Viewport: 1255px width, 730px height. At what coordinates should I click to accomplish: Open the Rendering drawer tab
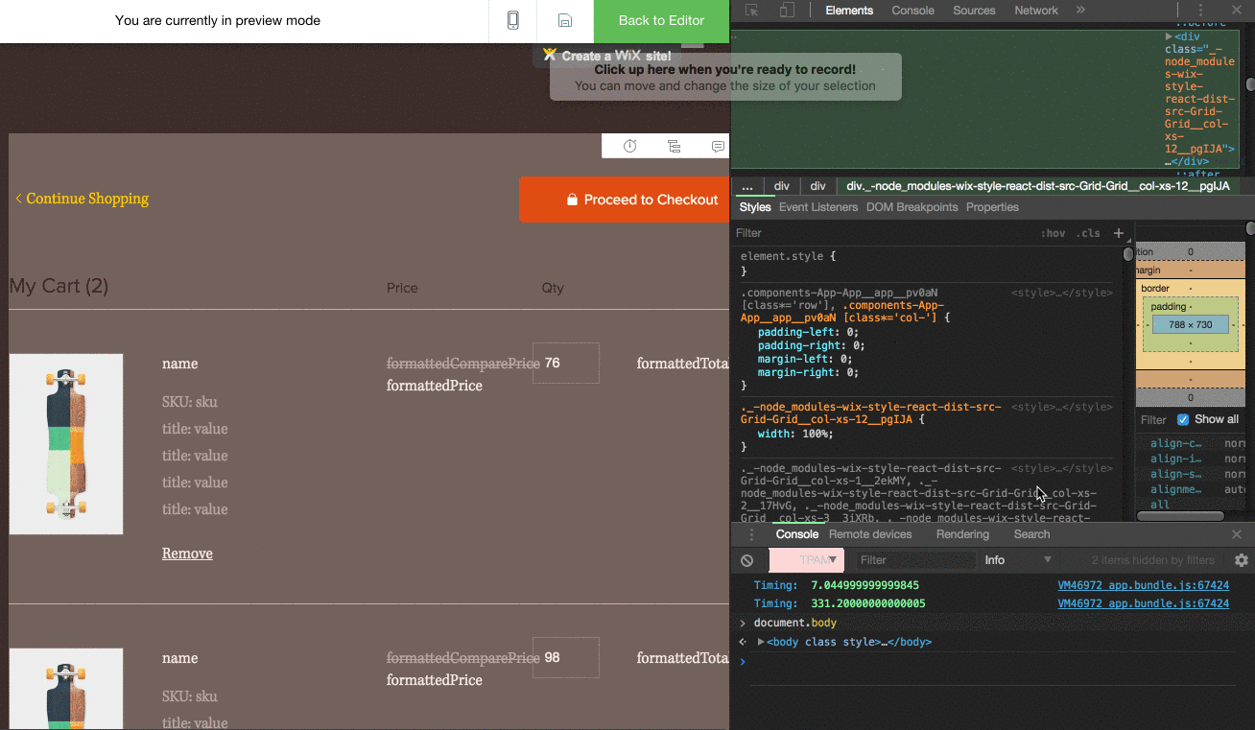coord(962,534)
